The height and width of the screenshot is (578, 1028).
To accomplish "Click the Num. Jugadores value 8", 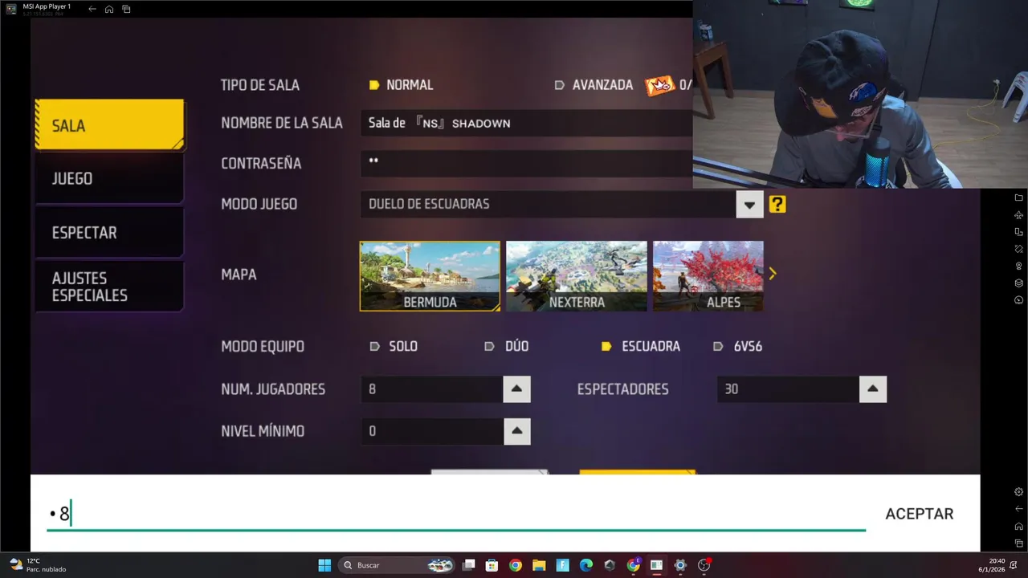I will [x=432, y=389].
